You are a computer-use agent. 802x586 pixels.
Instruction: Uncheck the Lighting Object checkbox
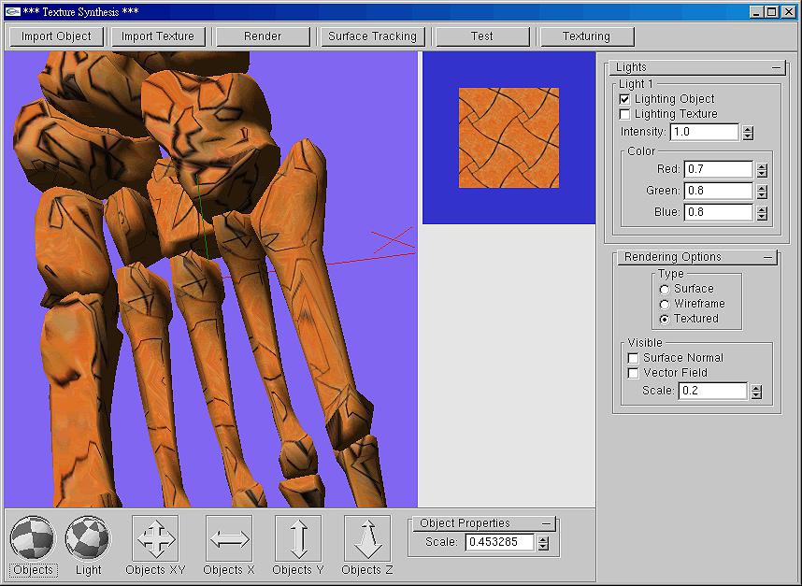[x=624, y=99]
